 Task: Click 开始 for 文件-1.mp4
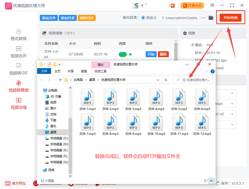coord(151,54)
